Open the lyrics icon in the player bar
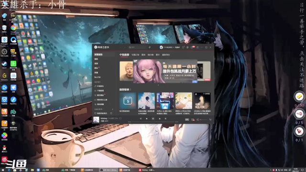Viewport: 306px width, 172px height. coord(165,118)
